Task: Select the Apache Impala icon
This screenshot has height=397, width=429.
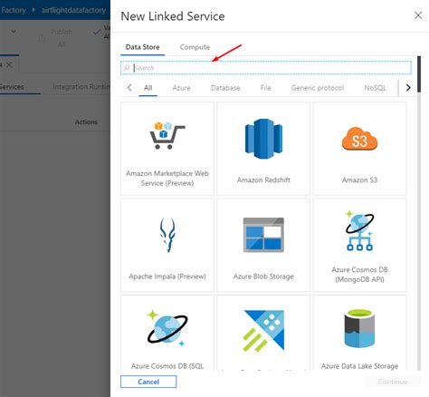Action: 167,235
